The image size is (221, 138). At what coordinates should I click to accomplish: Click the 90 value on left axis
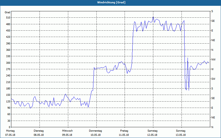pyautogui.click(x=9, y=108)
